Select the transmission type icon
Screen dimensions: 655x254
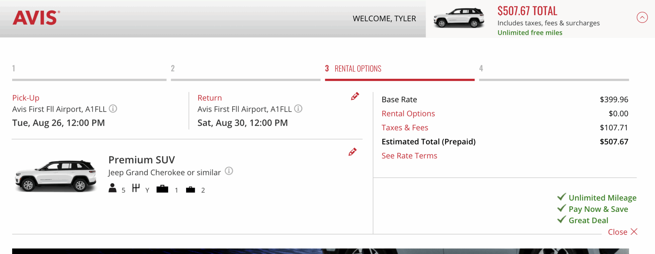click(136, 187)
